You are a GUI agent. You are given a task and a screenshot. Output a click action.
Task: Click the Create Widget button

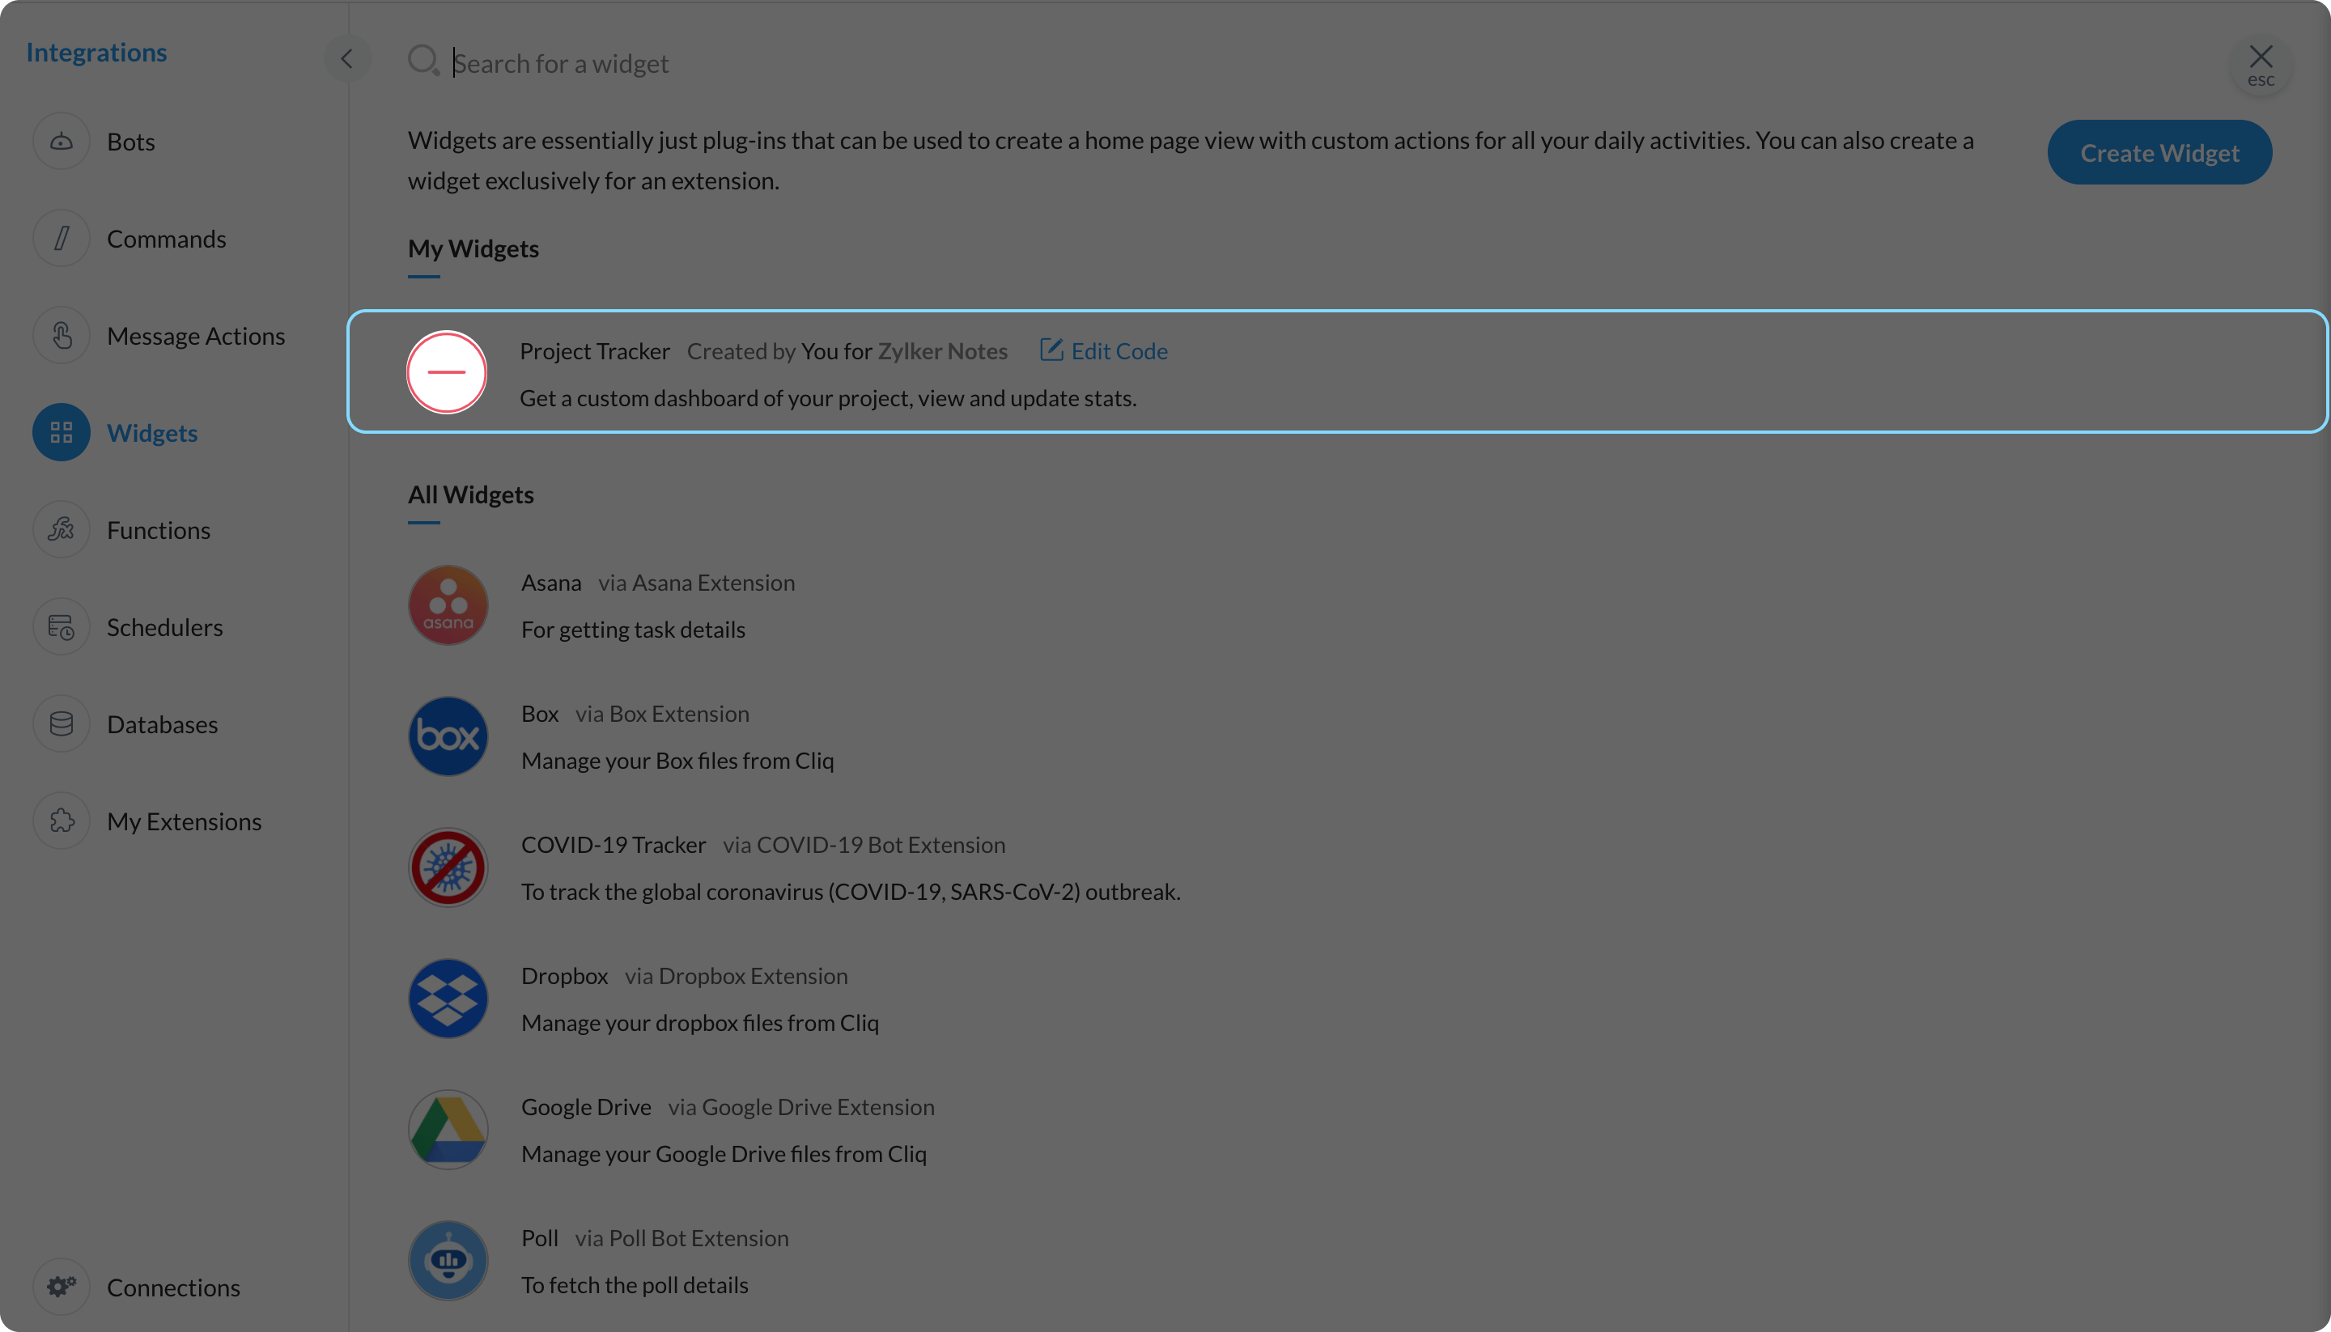[2159, 152]
